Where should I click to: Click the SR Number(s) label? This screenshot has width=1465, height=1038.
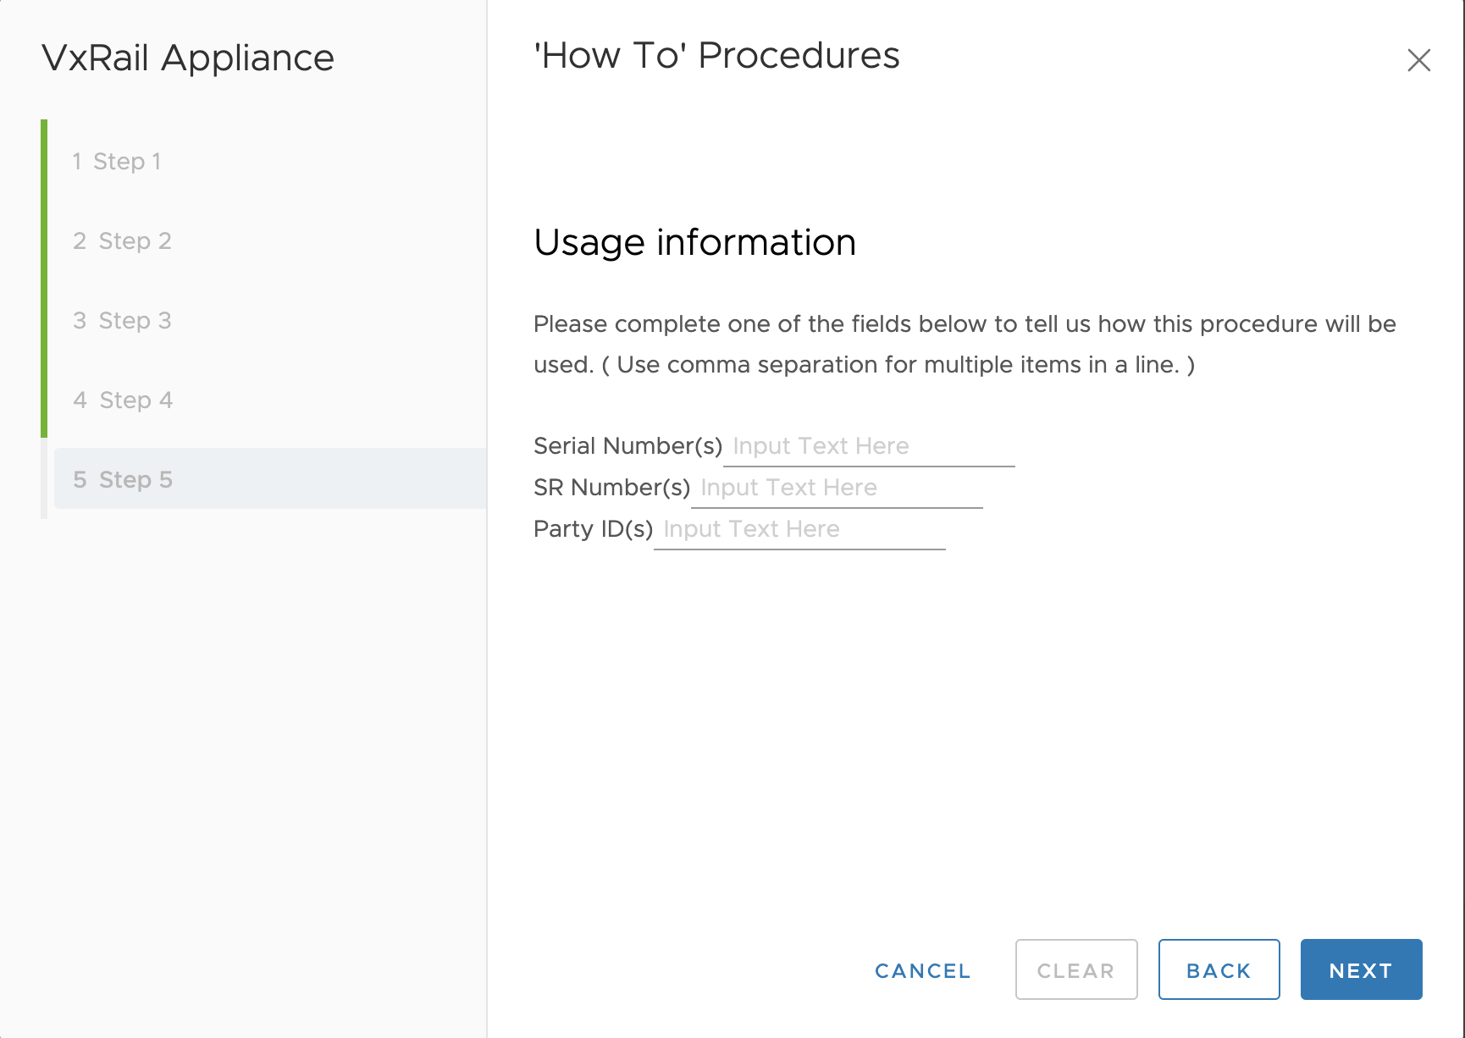tap(611, 488)
